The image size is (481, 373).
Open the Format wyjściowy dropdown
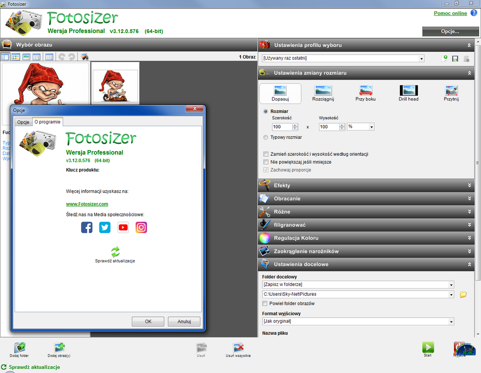point(451,322)
